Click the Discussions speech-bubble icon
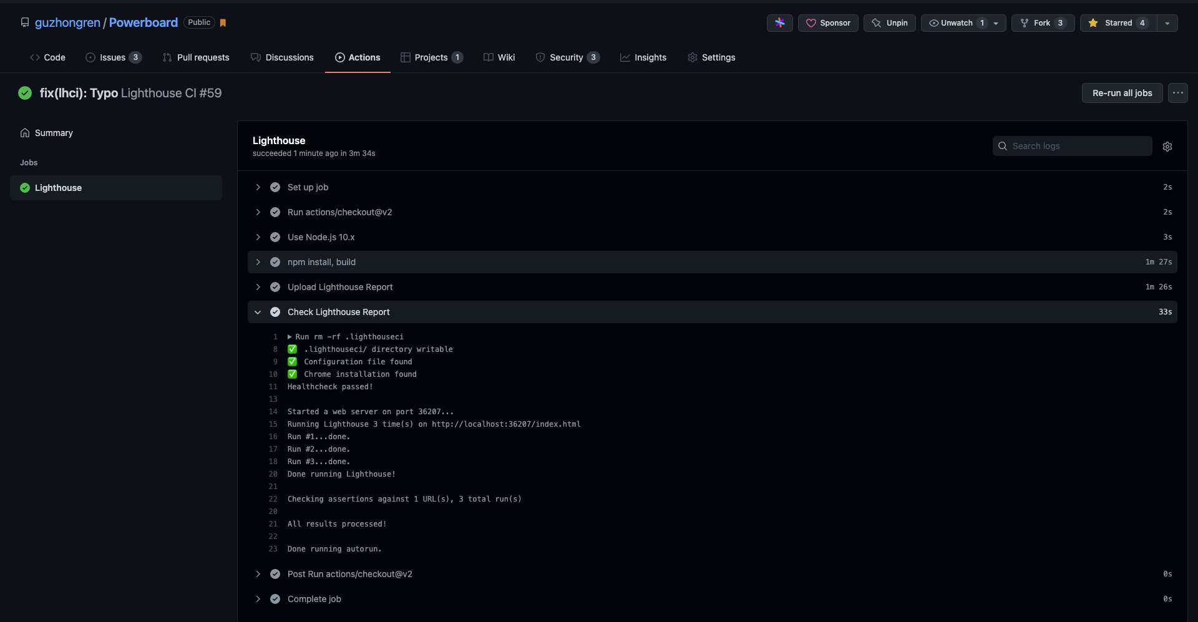Image resolution: width=1198 pixels, height=622 pixels. coord(256,57)
